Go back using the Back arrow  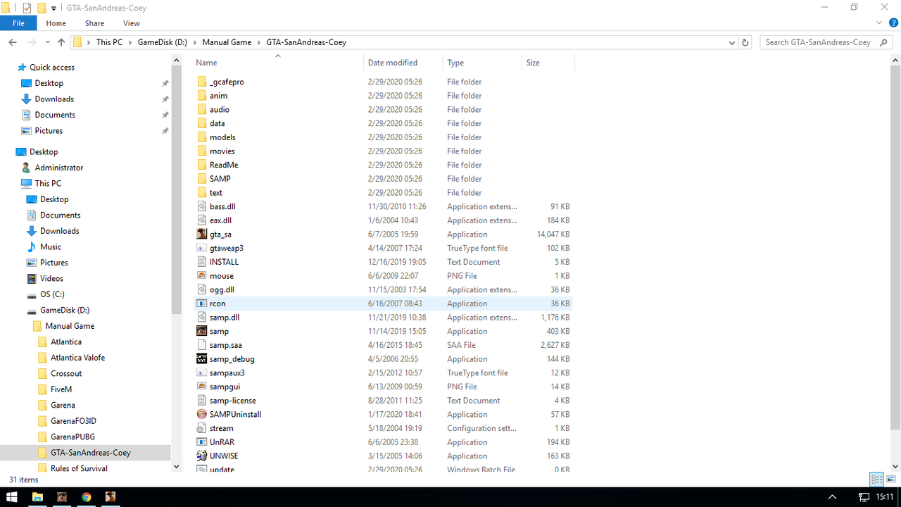pyautogui.click(x=13, y=42)
